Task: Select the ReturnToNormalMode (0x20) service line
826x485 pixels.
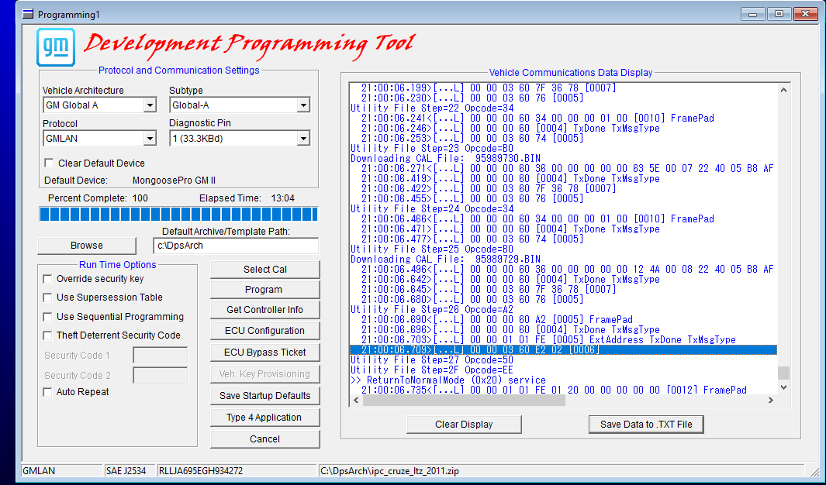Action: pos(448,380)
